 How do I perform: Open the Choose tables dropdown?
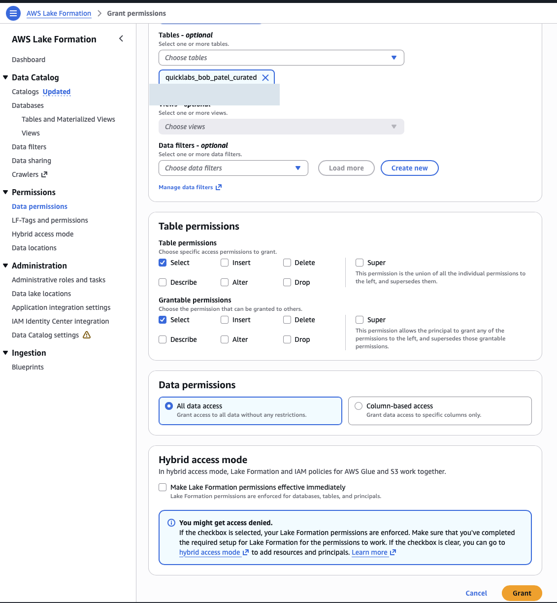coord(281,58)
